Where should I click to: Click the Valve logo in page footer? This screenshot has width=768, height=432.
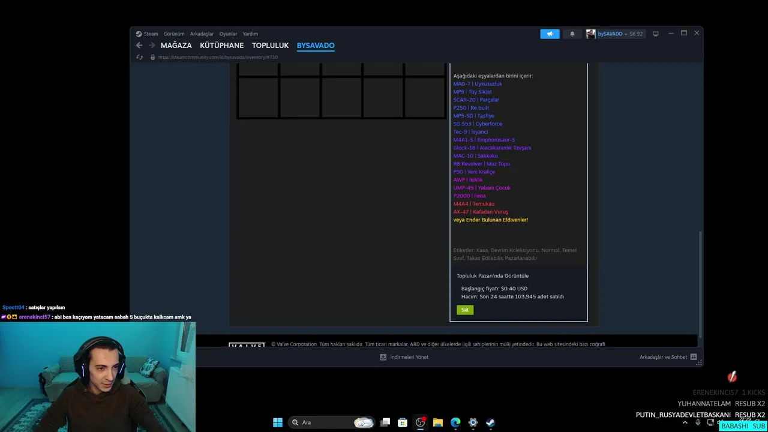click(x=247, y=346)
